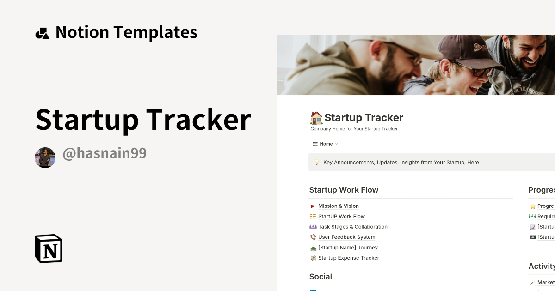The image size is (555, 291).
Task: Open the list view icon beside Home
Action: click(315, 144)
